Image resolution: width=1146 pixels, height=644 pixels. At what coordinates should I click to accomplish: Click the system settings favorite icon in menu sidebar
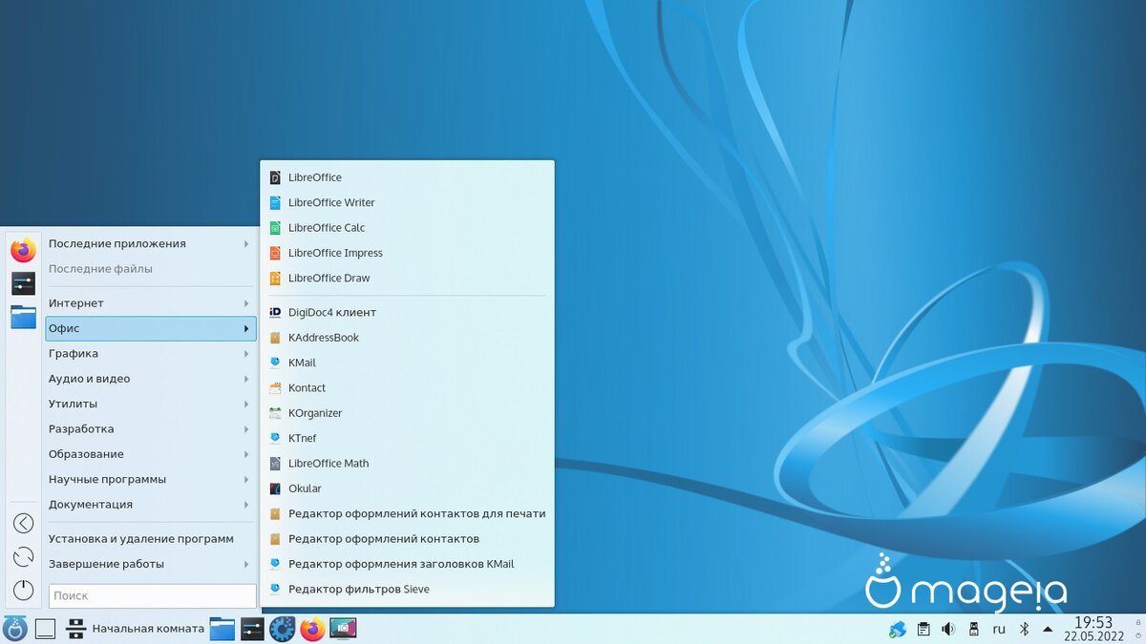click(x=23, y=282)
